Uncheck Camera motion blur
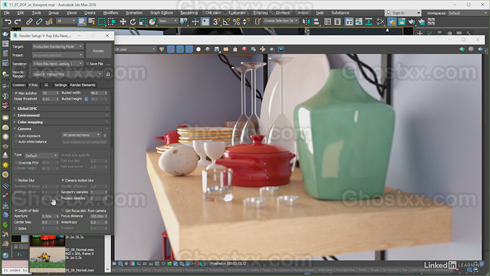Viewport: 490px width, 276px height. pyautogui.click(x=63, y=180)
